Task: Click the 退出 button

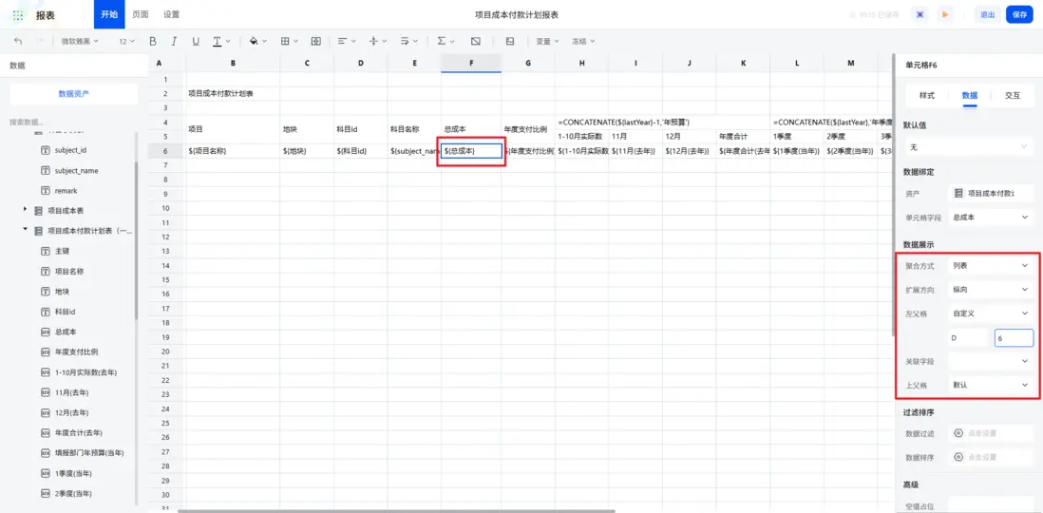Action: (x=988, y=14)
